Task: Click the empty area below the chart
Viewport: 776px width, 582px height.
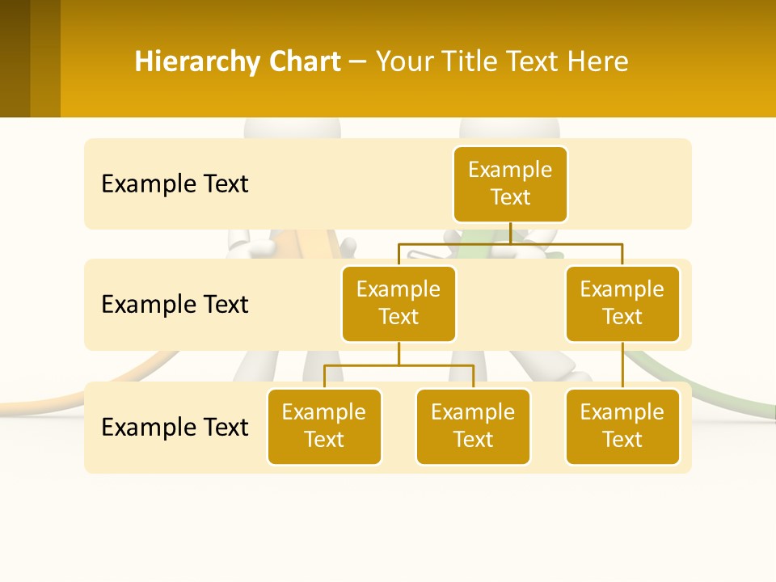Action: (388, 525)
